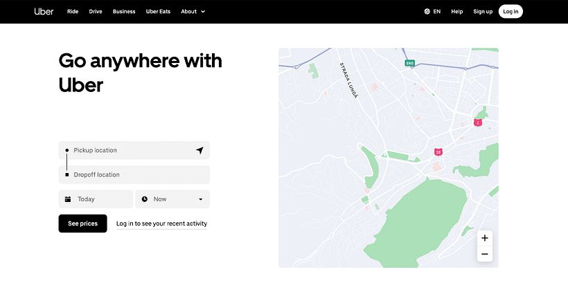Viewport: 568px width, 283px height.
Task: Click Log in to see recent activity link
Action: (x=161, y=223)
